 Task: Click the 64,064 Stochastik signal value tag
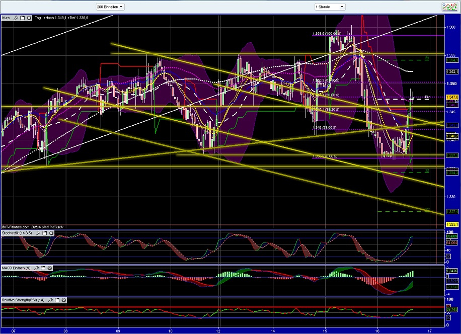click(452, 243)
